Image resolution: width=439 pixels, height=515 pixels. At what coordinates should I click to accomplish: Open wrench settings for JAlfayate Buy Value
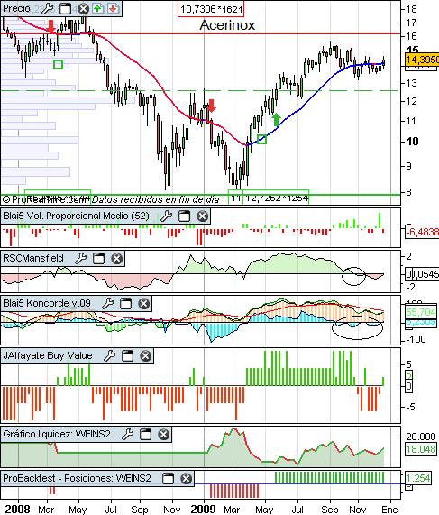(109, 355)
